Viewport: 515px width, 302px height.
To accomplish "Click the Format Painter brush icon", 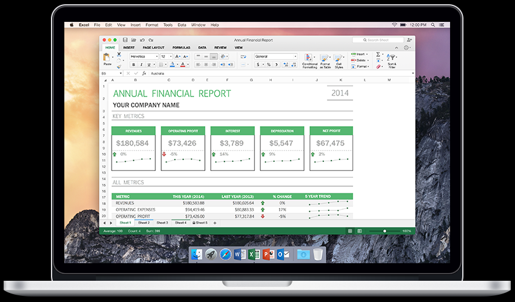I will tap(119, 67).
